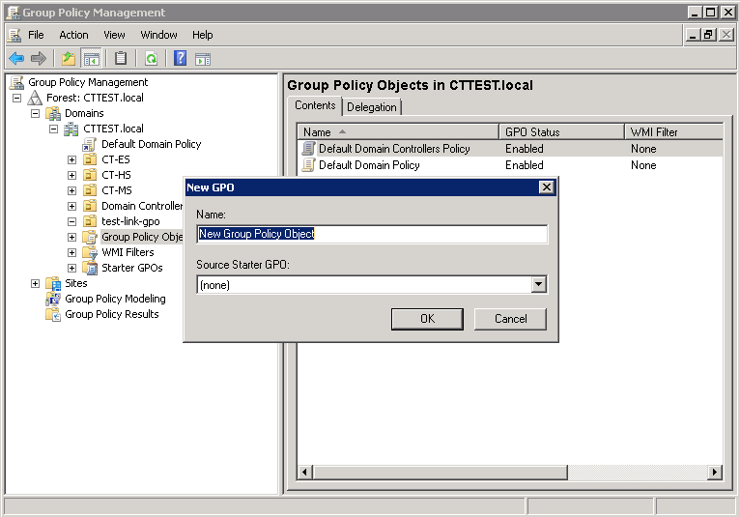Image resolution: width=740 pixels, height=517 pixels.
Task: Cancel the New GPO dialog
Action: click(x=510, y=319)
